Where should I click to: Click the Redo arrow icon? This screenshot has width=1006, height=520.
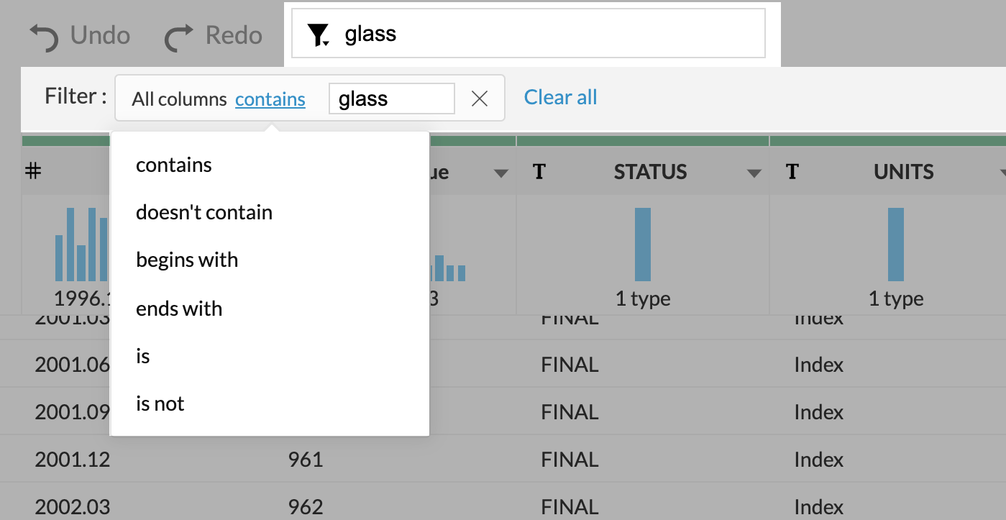point(180,37)
